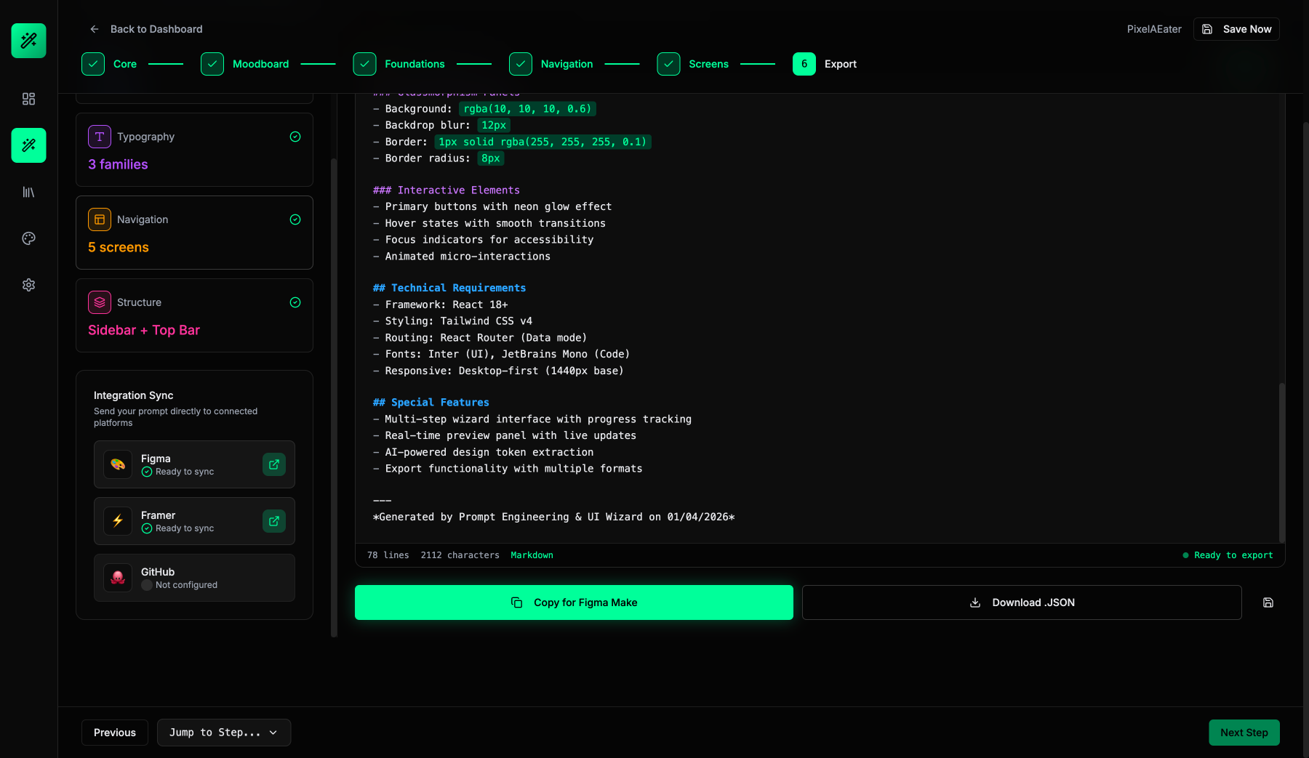Click the Typography completed check circle
This screenshot has width=1309, height=758.
(x=295, y=137)
